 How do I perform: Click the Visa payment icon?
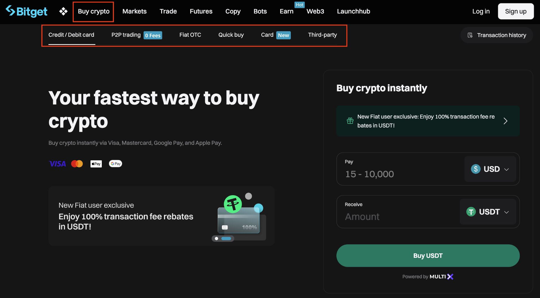(x=57, y=164)
